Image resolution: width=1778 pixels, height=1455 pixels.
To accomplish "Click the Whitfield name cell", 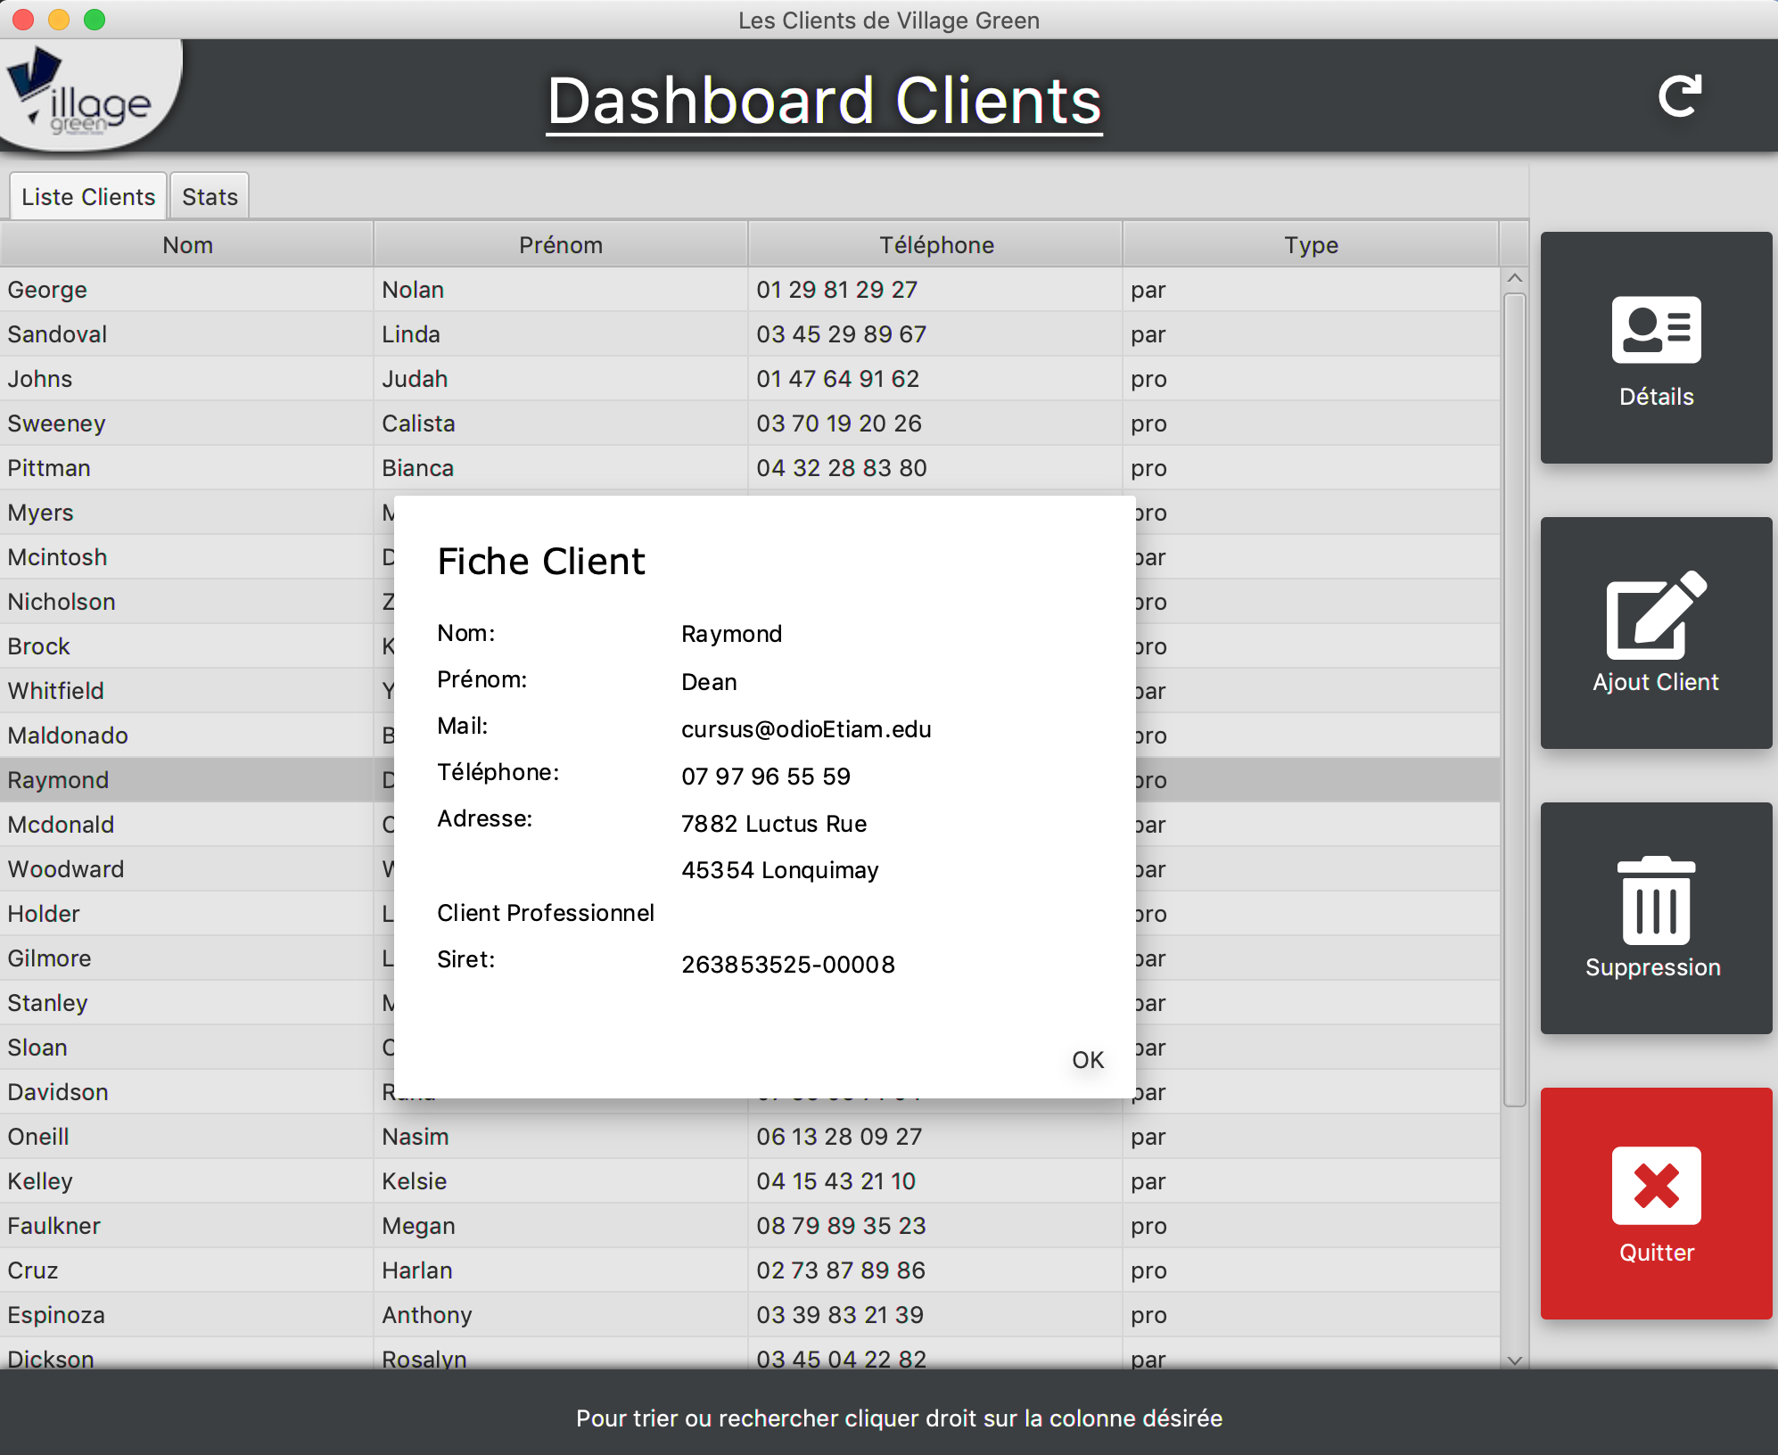I will 186,691.
